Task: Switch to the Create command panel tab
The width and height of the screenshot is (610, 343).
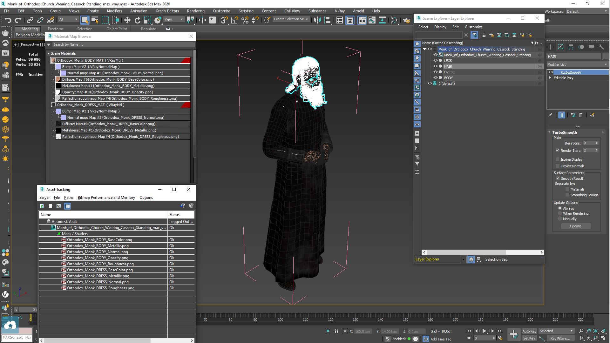Action: point(551,47)
